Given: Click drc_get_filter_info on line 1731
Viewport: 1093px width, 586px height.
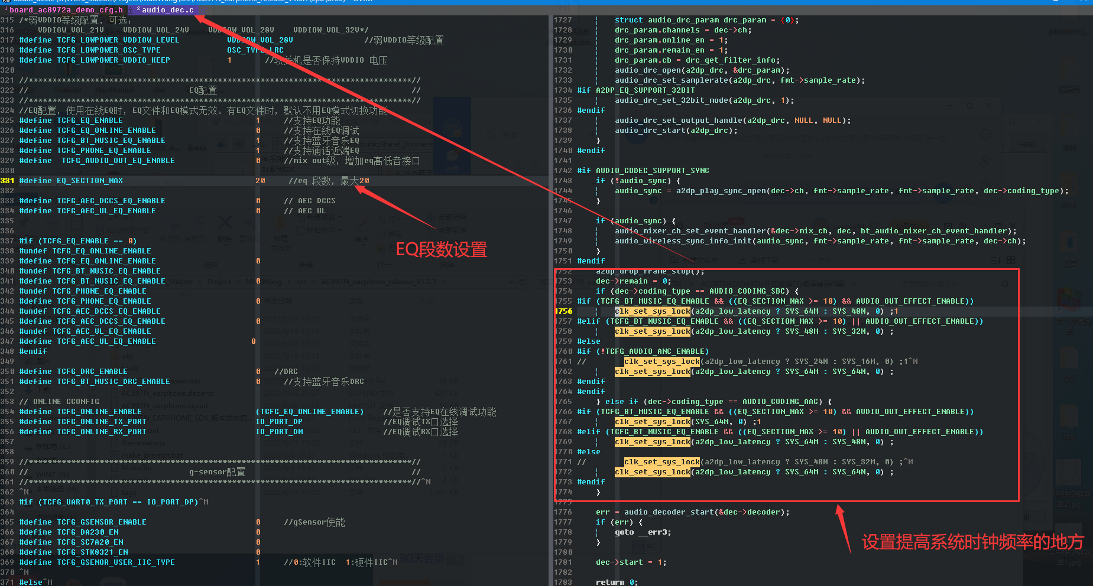Looking at the screenshot, I should [x=731, y=60].
